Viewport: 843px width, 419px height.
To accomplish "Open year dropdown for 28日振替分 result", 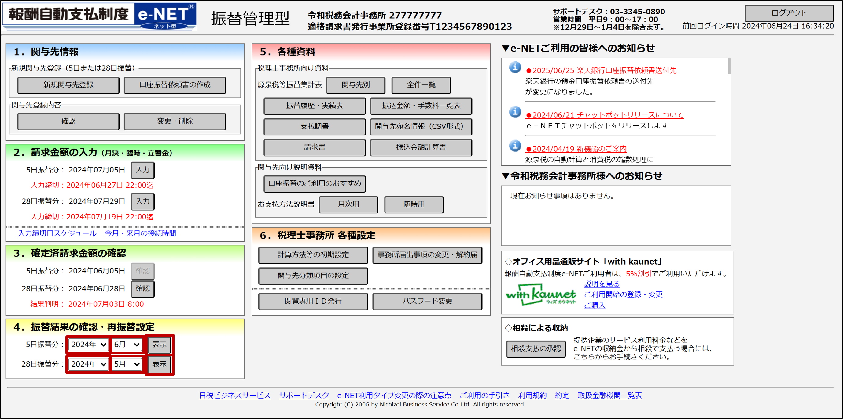I will click(x=88, y=364).
